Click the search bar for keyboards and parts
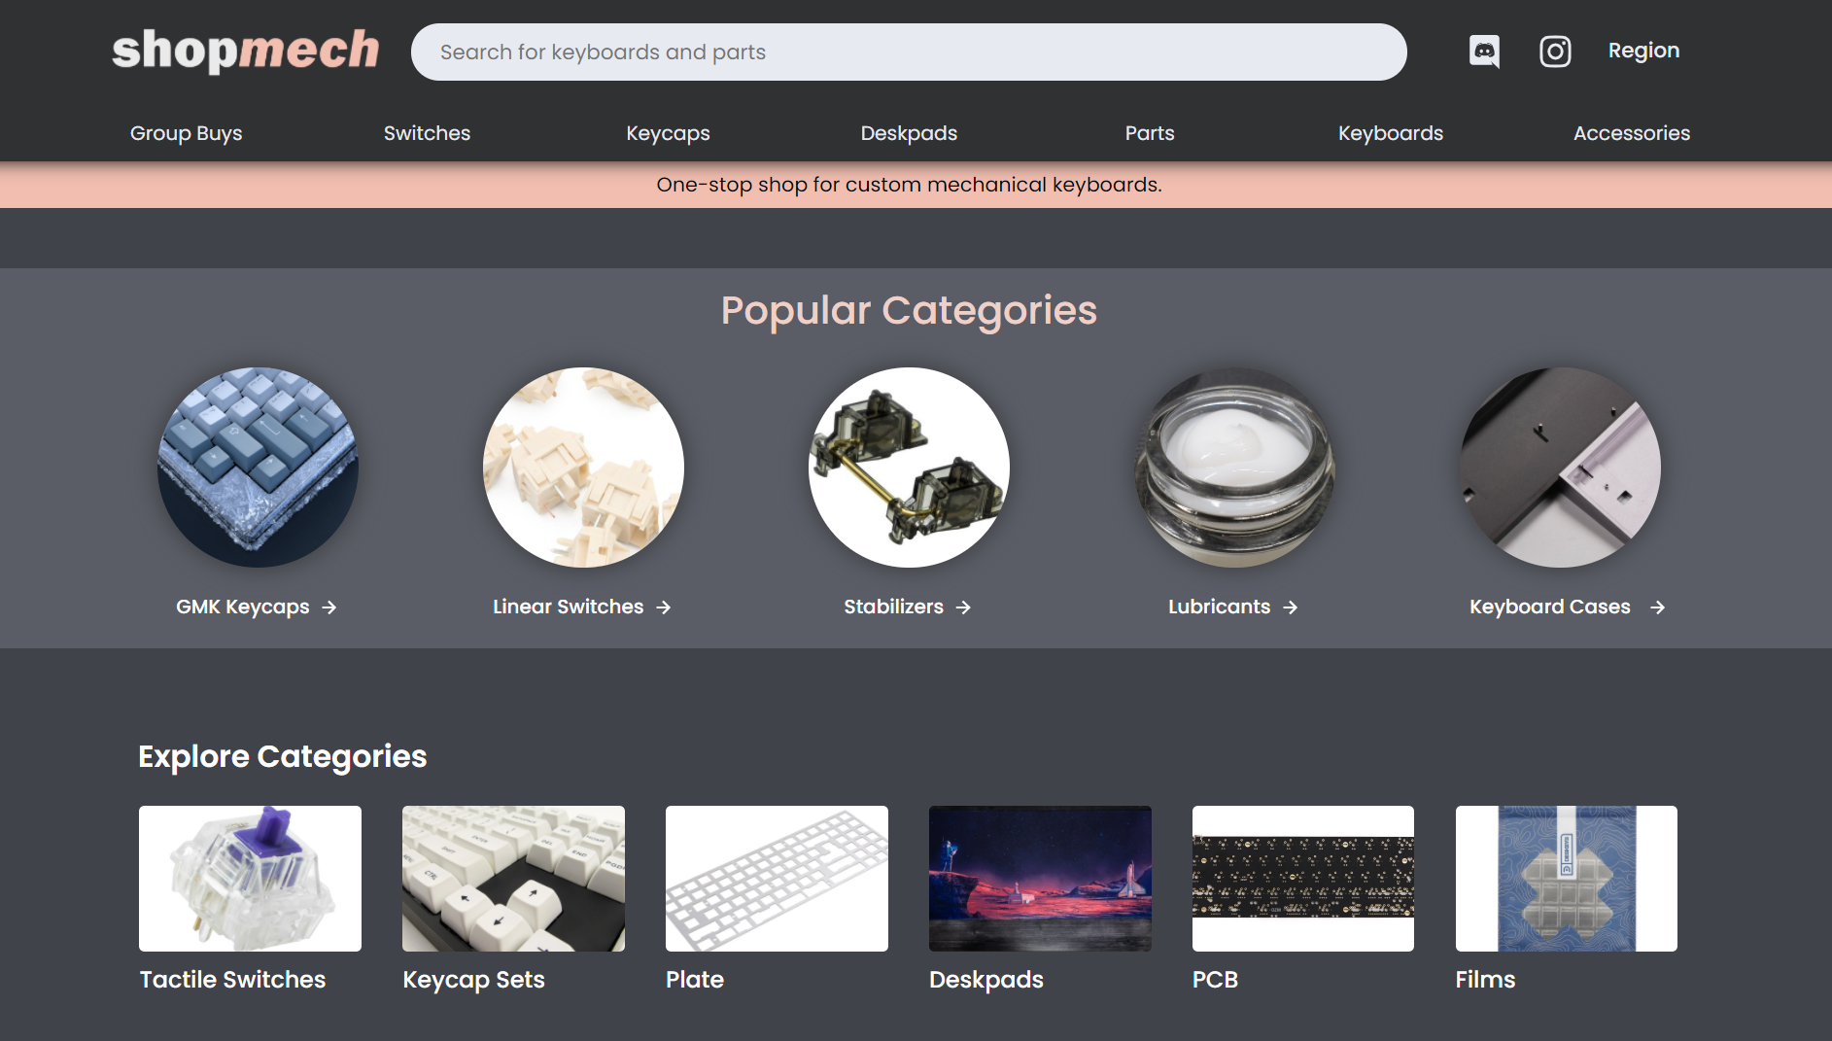This screenshot has height=1041, width=1832. pyautogui.click(x=909, y=52)
